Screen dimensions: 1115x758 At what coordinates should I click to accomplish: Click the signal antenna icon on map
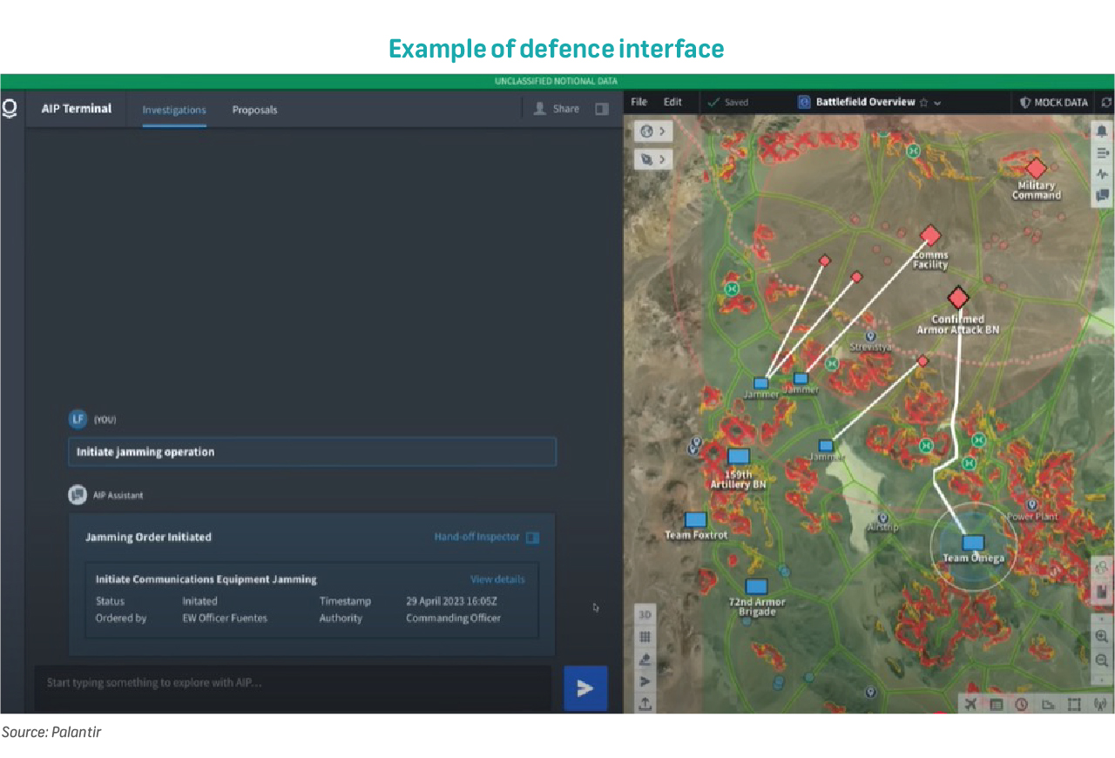pyautogui.click(x=1098, y=704)
